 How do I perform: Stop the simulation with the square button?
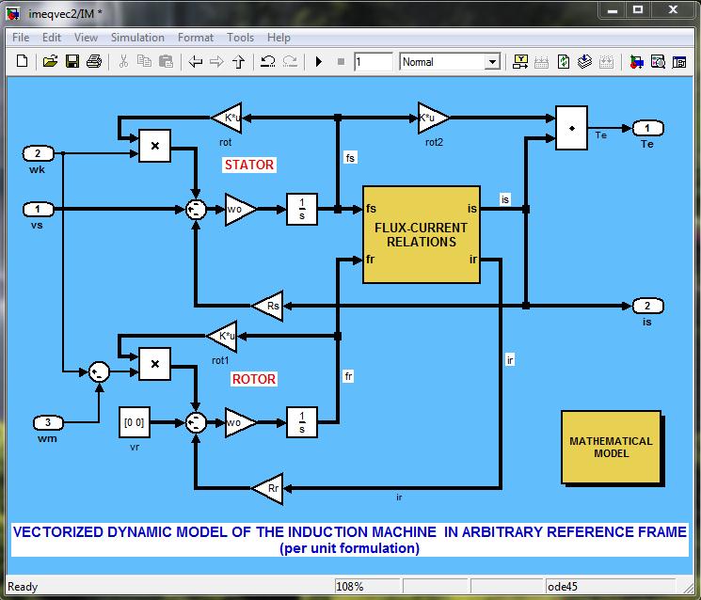tap(341, 62)
